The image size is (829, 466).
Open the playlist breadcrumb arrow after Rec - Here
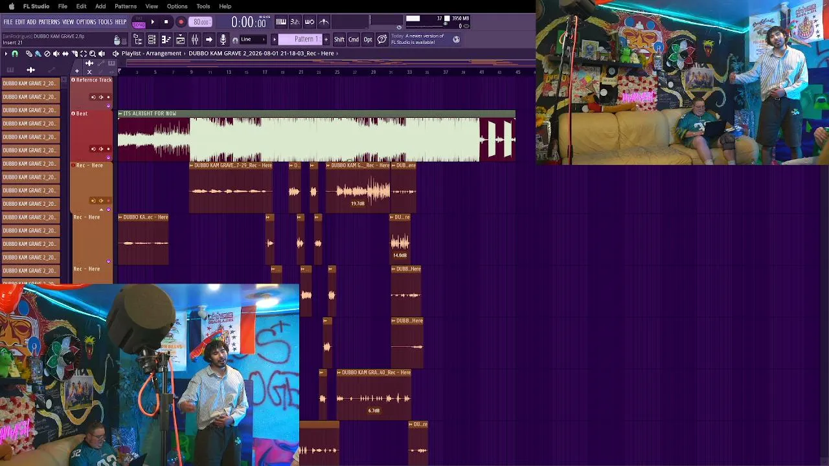pos(337,54)
